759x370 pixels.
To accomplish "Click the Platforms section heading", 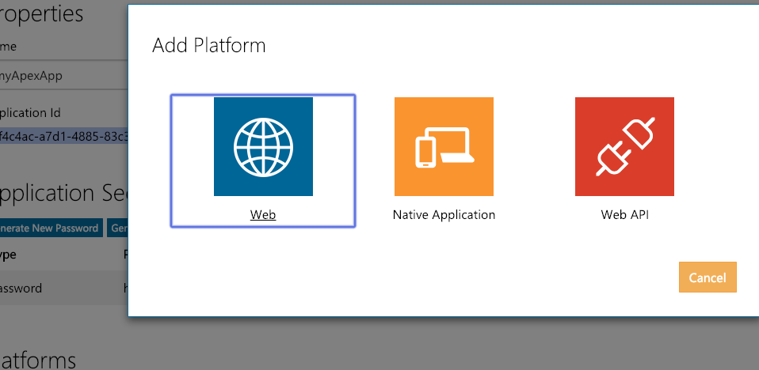I will pyautogui.click(x=38, y=361).
